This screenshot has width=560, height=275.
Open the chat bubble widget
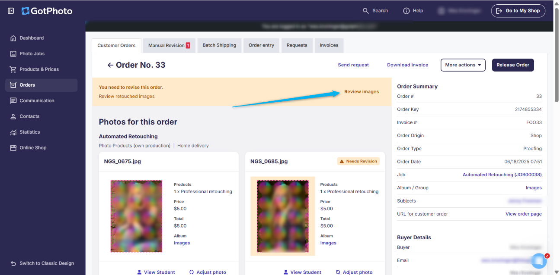point(539,260)
